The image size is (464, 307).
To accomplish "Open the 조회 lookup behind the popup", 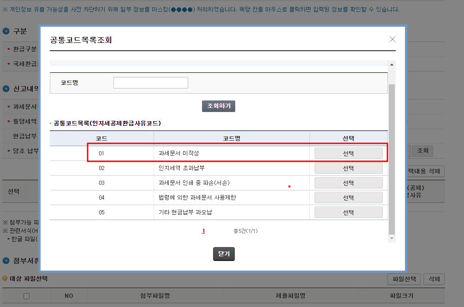I will [422, 150].
